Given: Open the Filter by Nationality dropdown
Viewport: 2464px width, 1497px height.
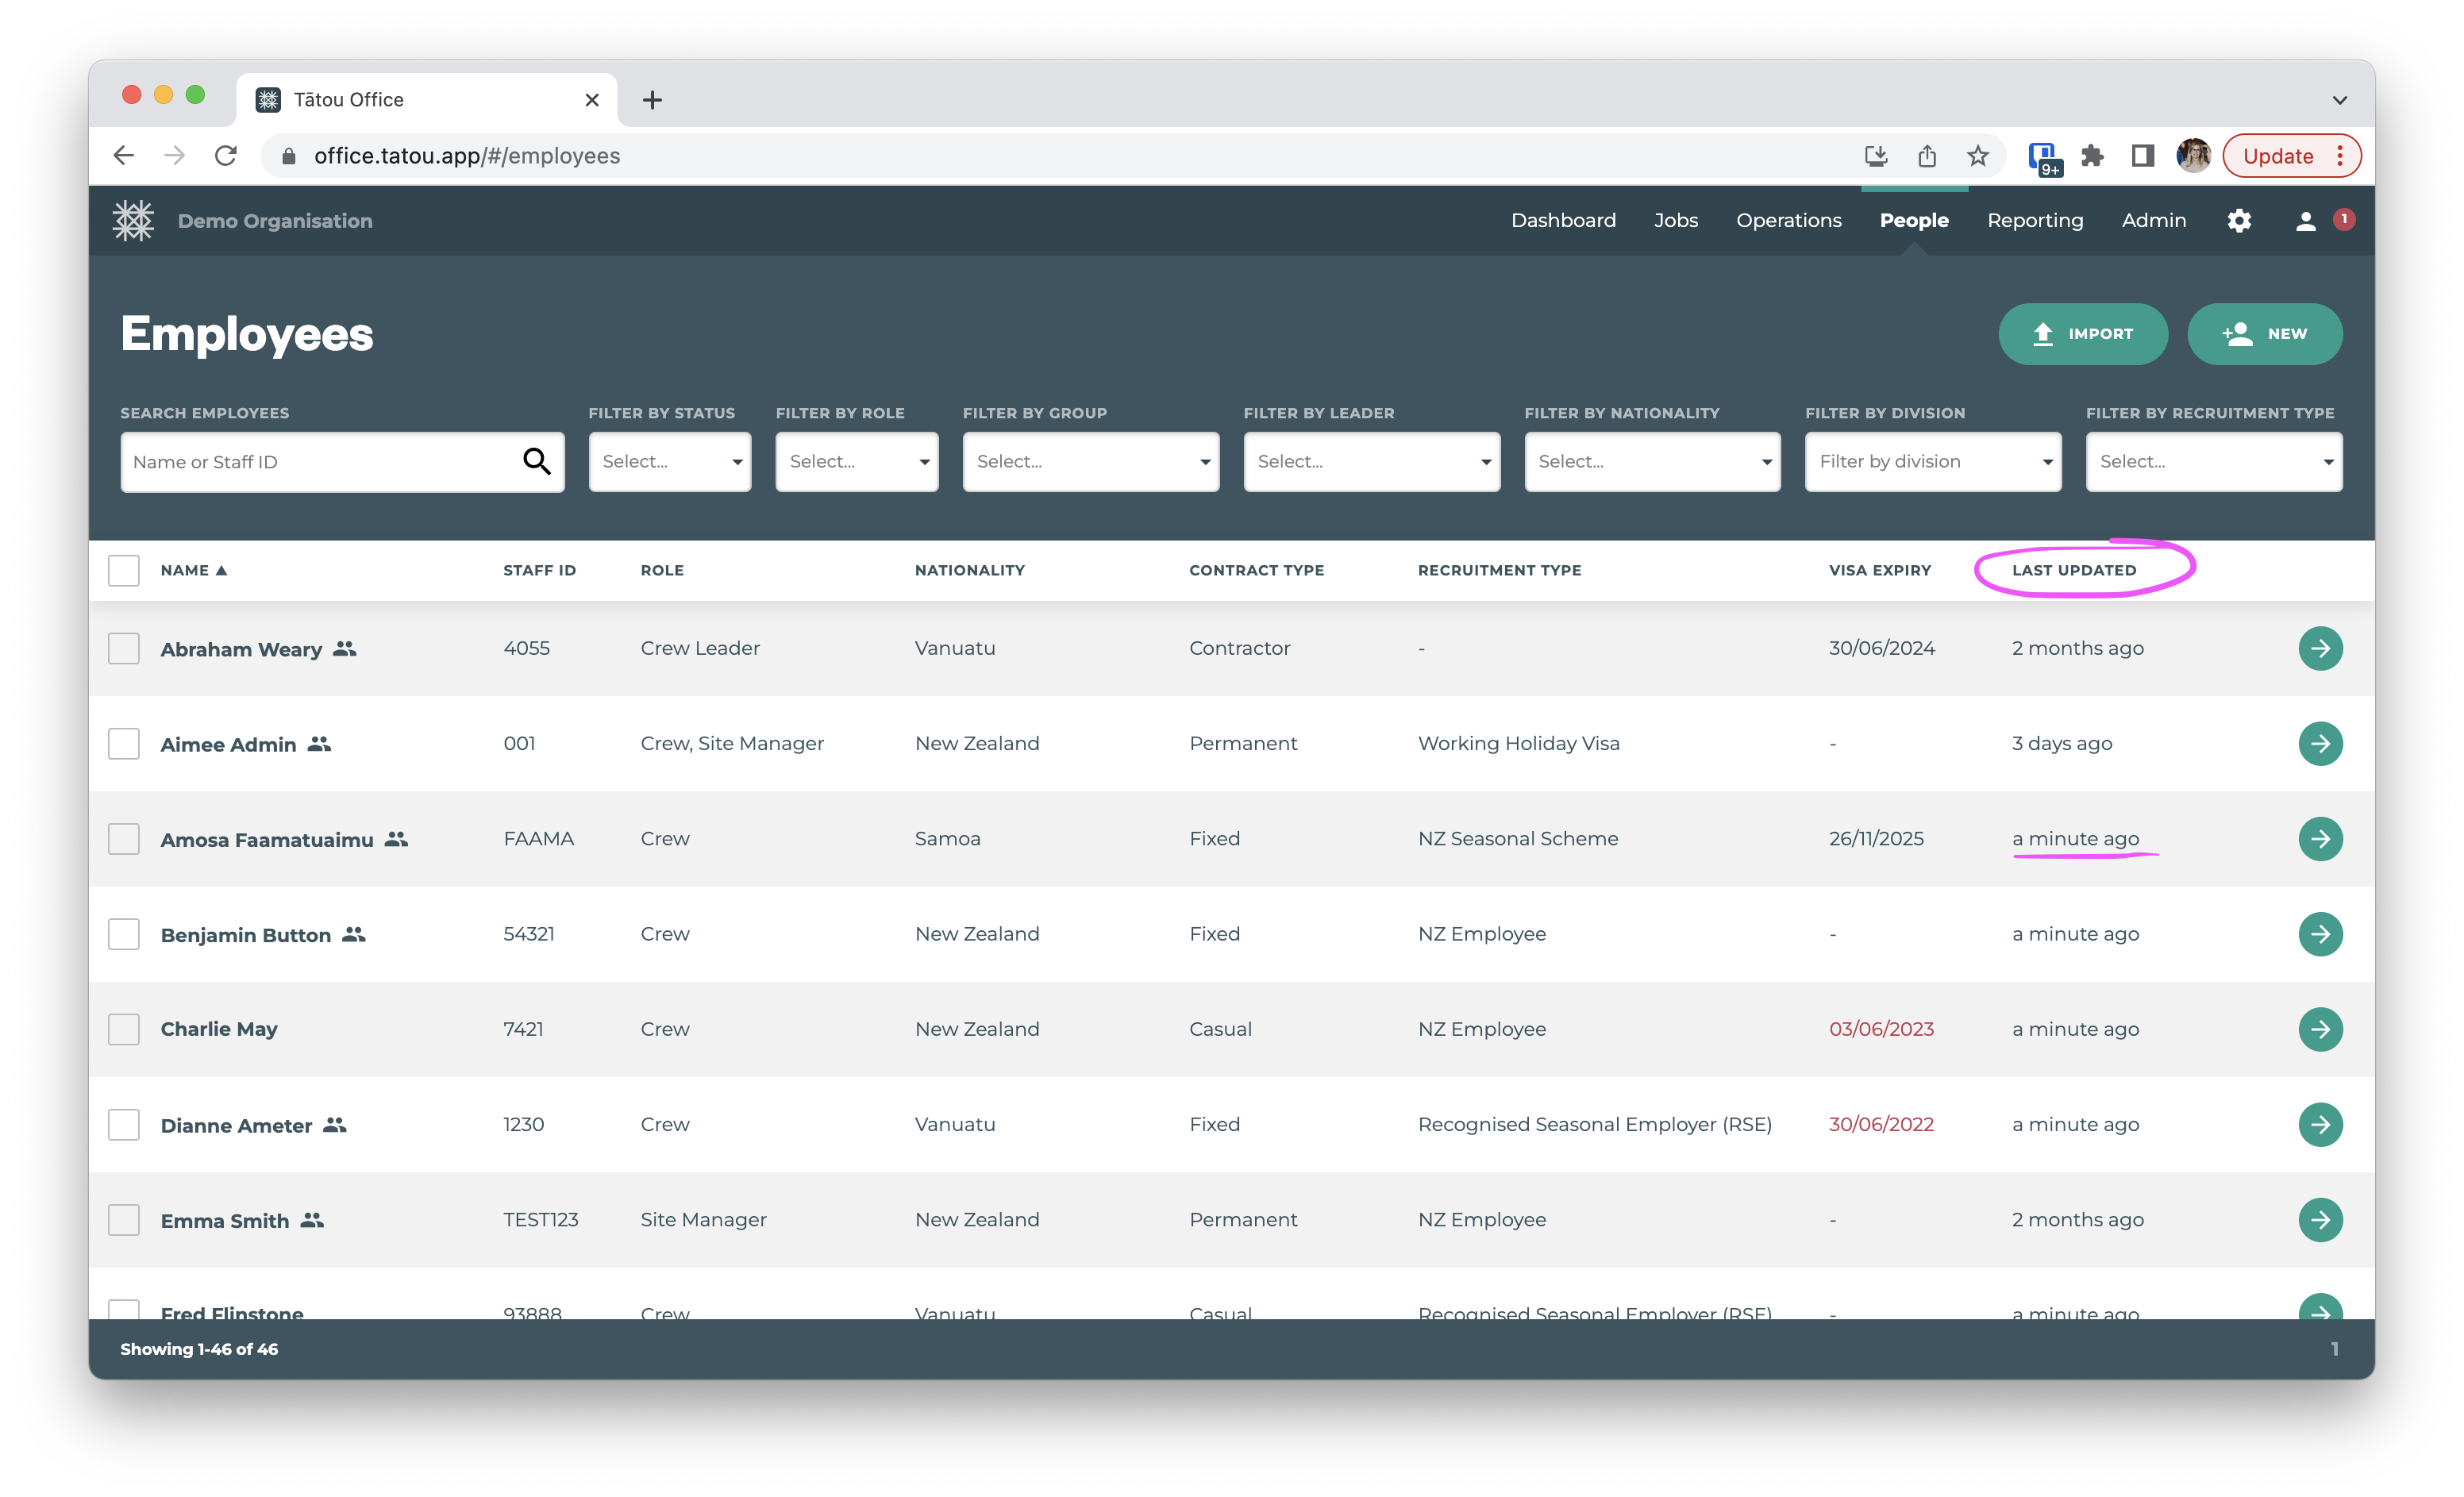Looking at the screenshot, I should [x=1651, y=461].
